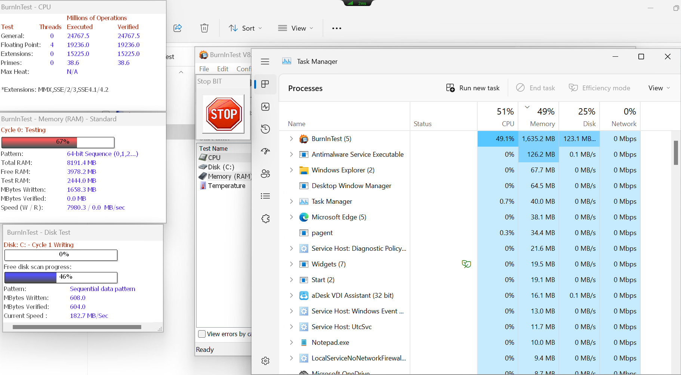
Task: Open the BurnInTest File menu
Action: click(204, 69)
